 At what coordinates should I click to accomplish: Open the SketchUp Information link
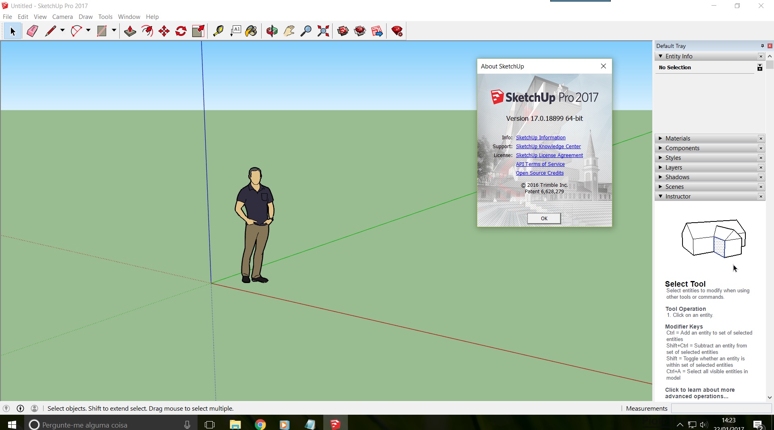[x=541, y=138]
